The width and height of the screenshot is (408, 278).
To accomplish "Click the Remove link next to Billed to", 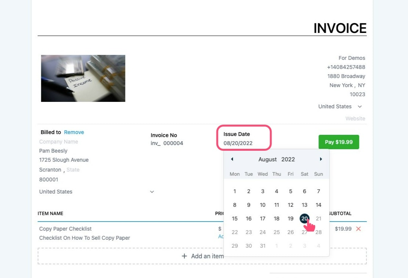I will [x=74, y=132].
